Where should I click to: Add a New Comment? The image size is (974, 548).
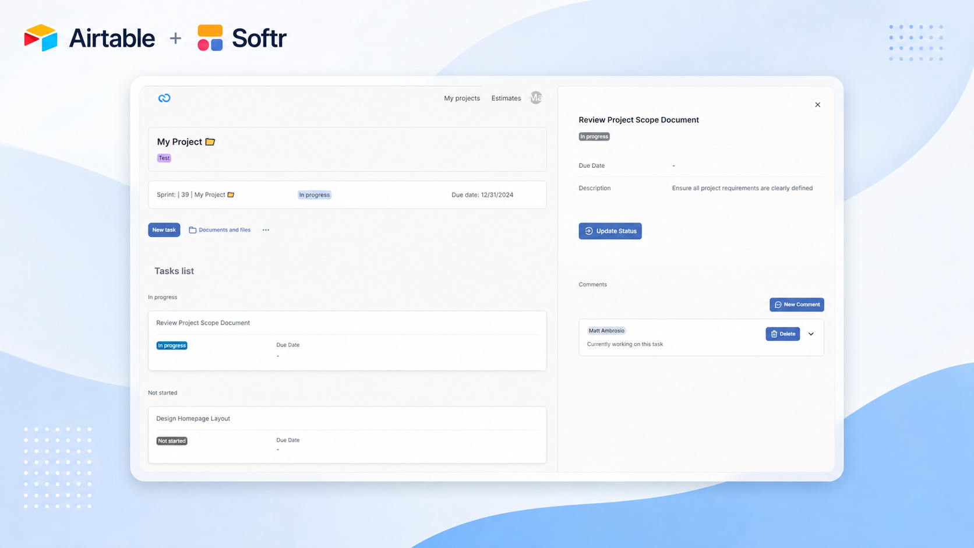pyautogui.click(x=796, y=305)
